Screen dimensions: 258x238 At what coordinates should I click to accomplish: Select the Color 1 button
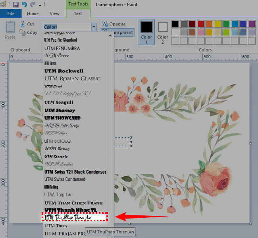point(146,33)
